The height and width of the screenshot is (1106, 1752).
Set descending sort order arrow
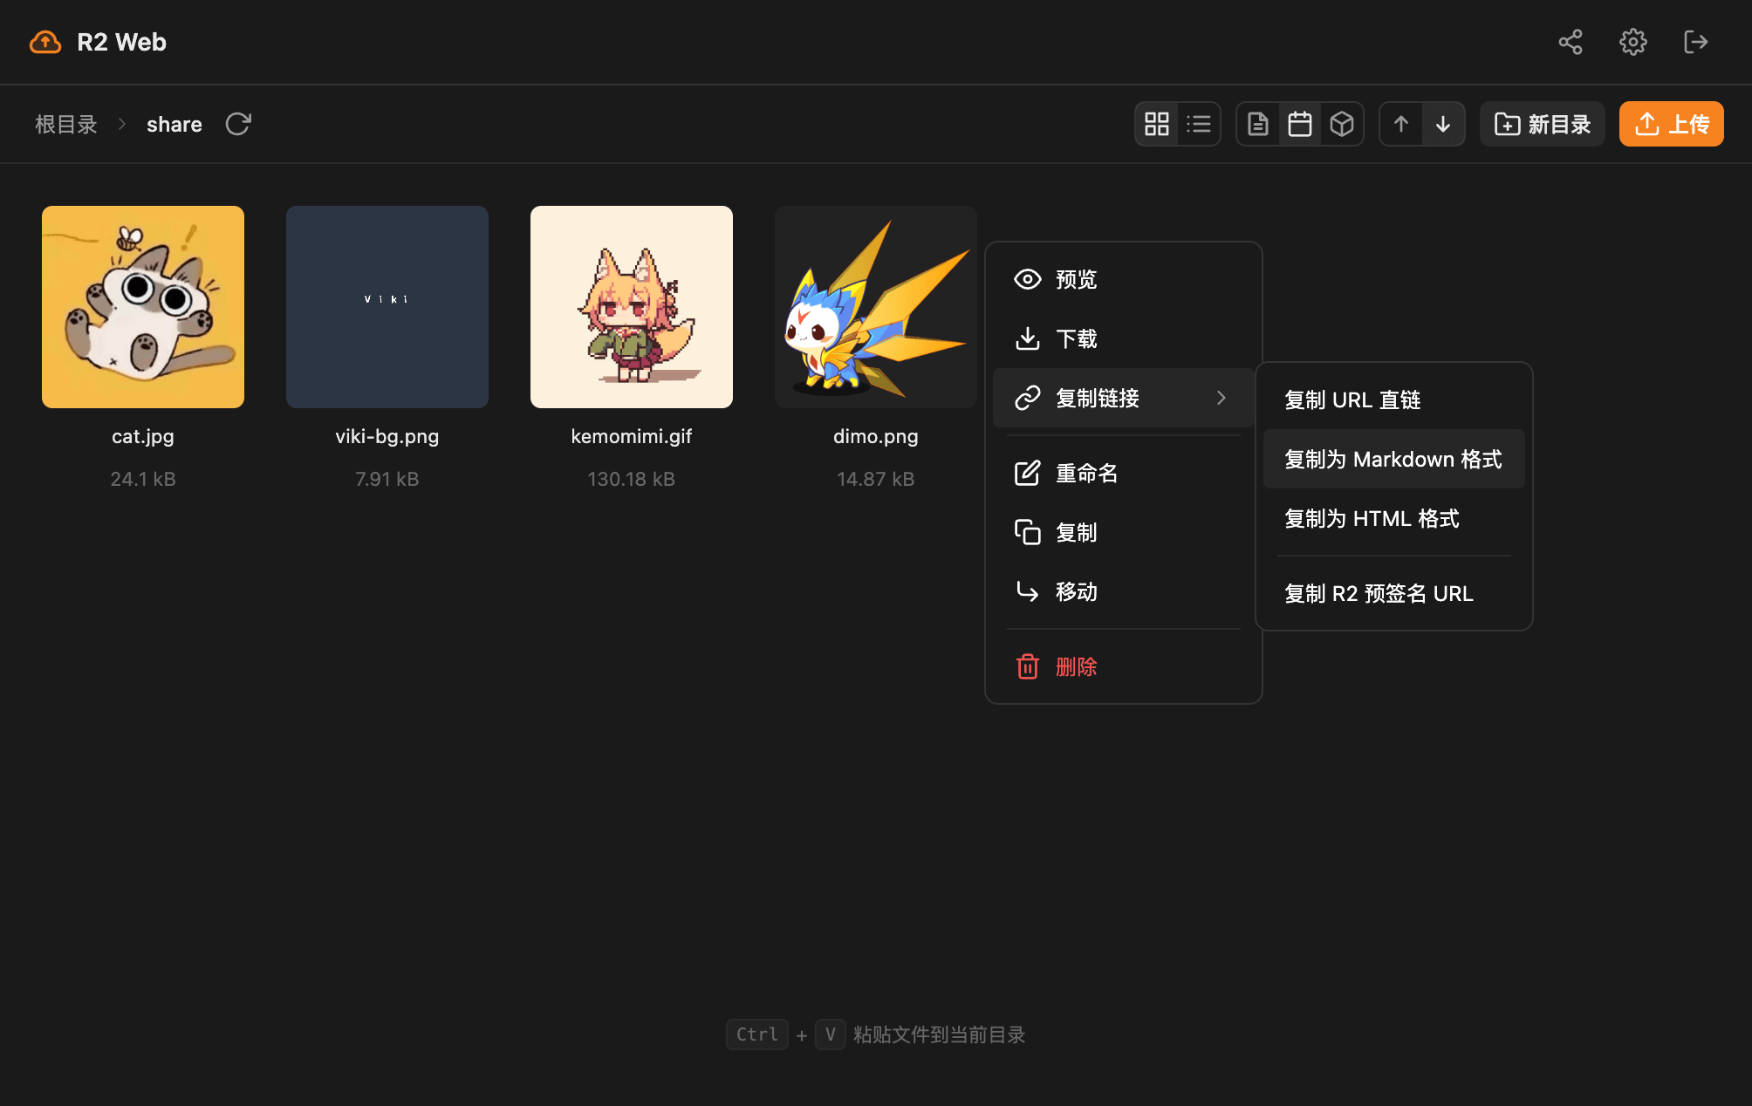tap(1443, 124)
